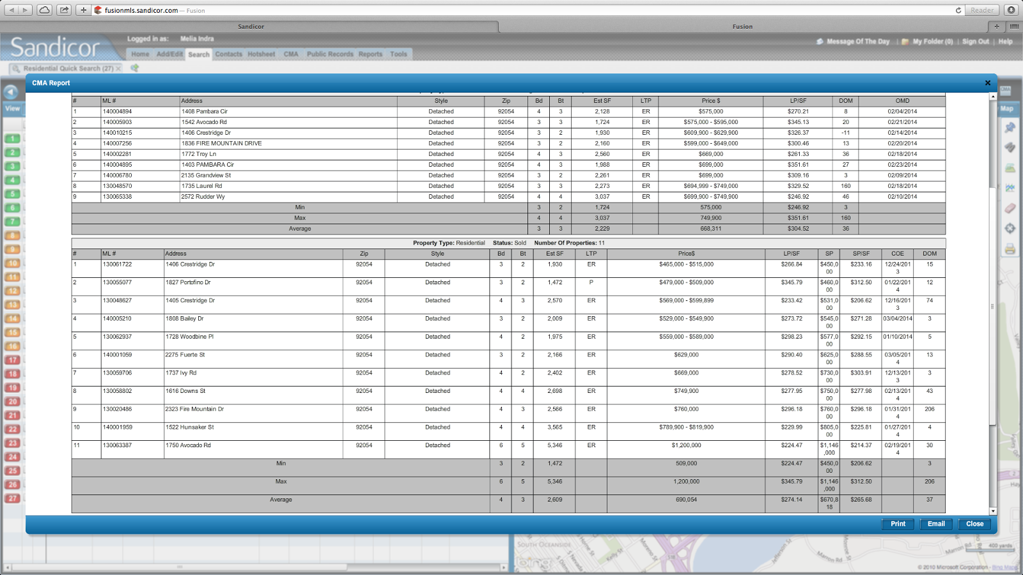Screen dimensions: 1023x575
Task: Click the green icon beside Residential Quick Search
Action: pos(135,68)
